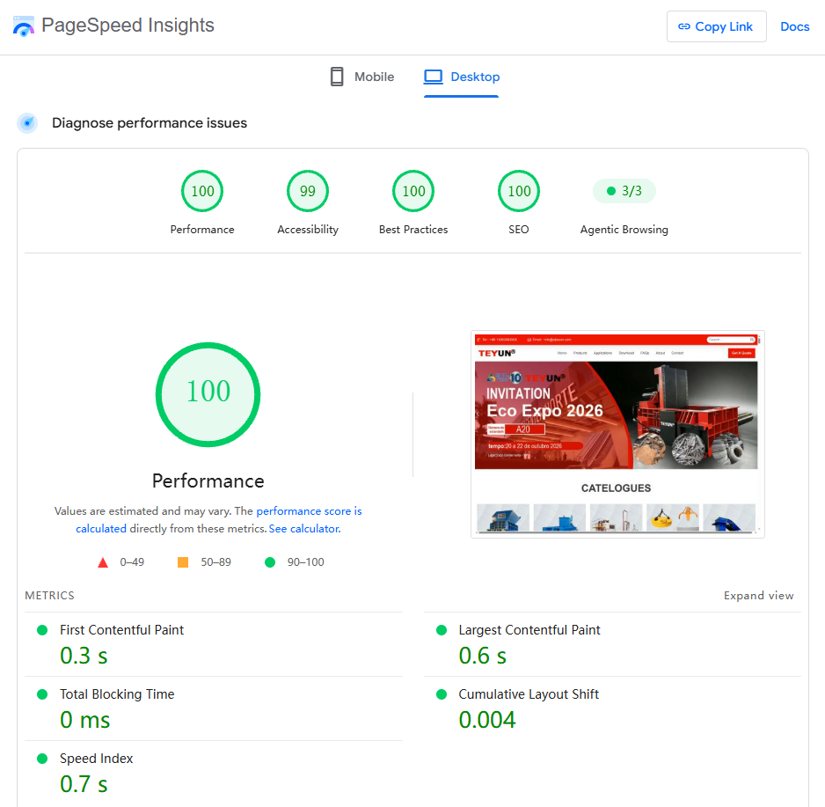Click the TEYUN website screenshot thumbnail
825x807 pixels.
tap(617, 434)
